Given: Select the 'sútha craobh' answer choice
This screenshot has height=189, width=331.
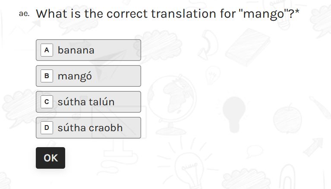Looking at the screenshot, I should [x=88, y=128].
